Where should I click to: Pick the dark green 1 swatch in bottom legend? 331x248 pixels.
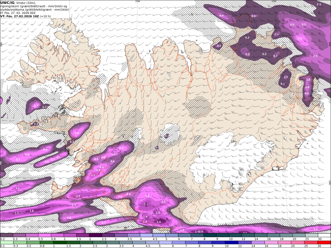click(x=59, y=243)
